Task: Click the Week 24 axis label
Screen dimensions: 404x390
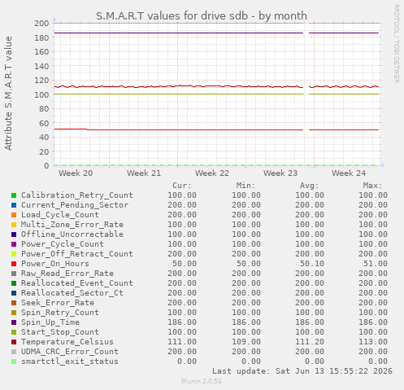Action: pyautogui.click(x=349, y=173)
